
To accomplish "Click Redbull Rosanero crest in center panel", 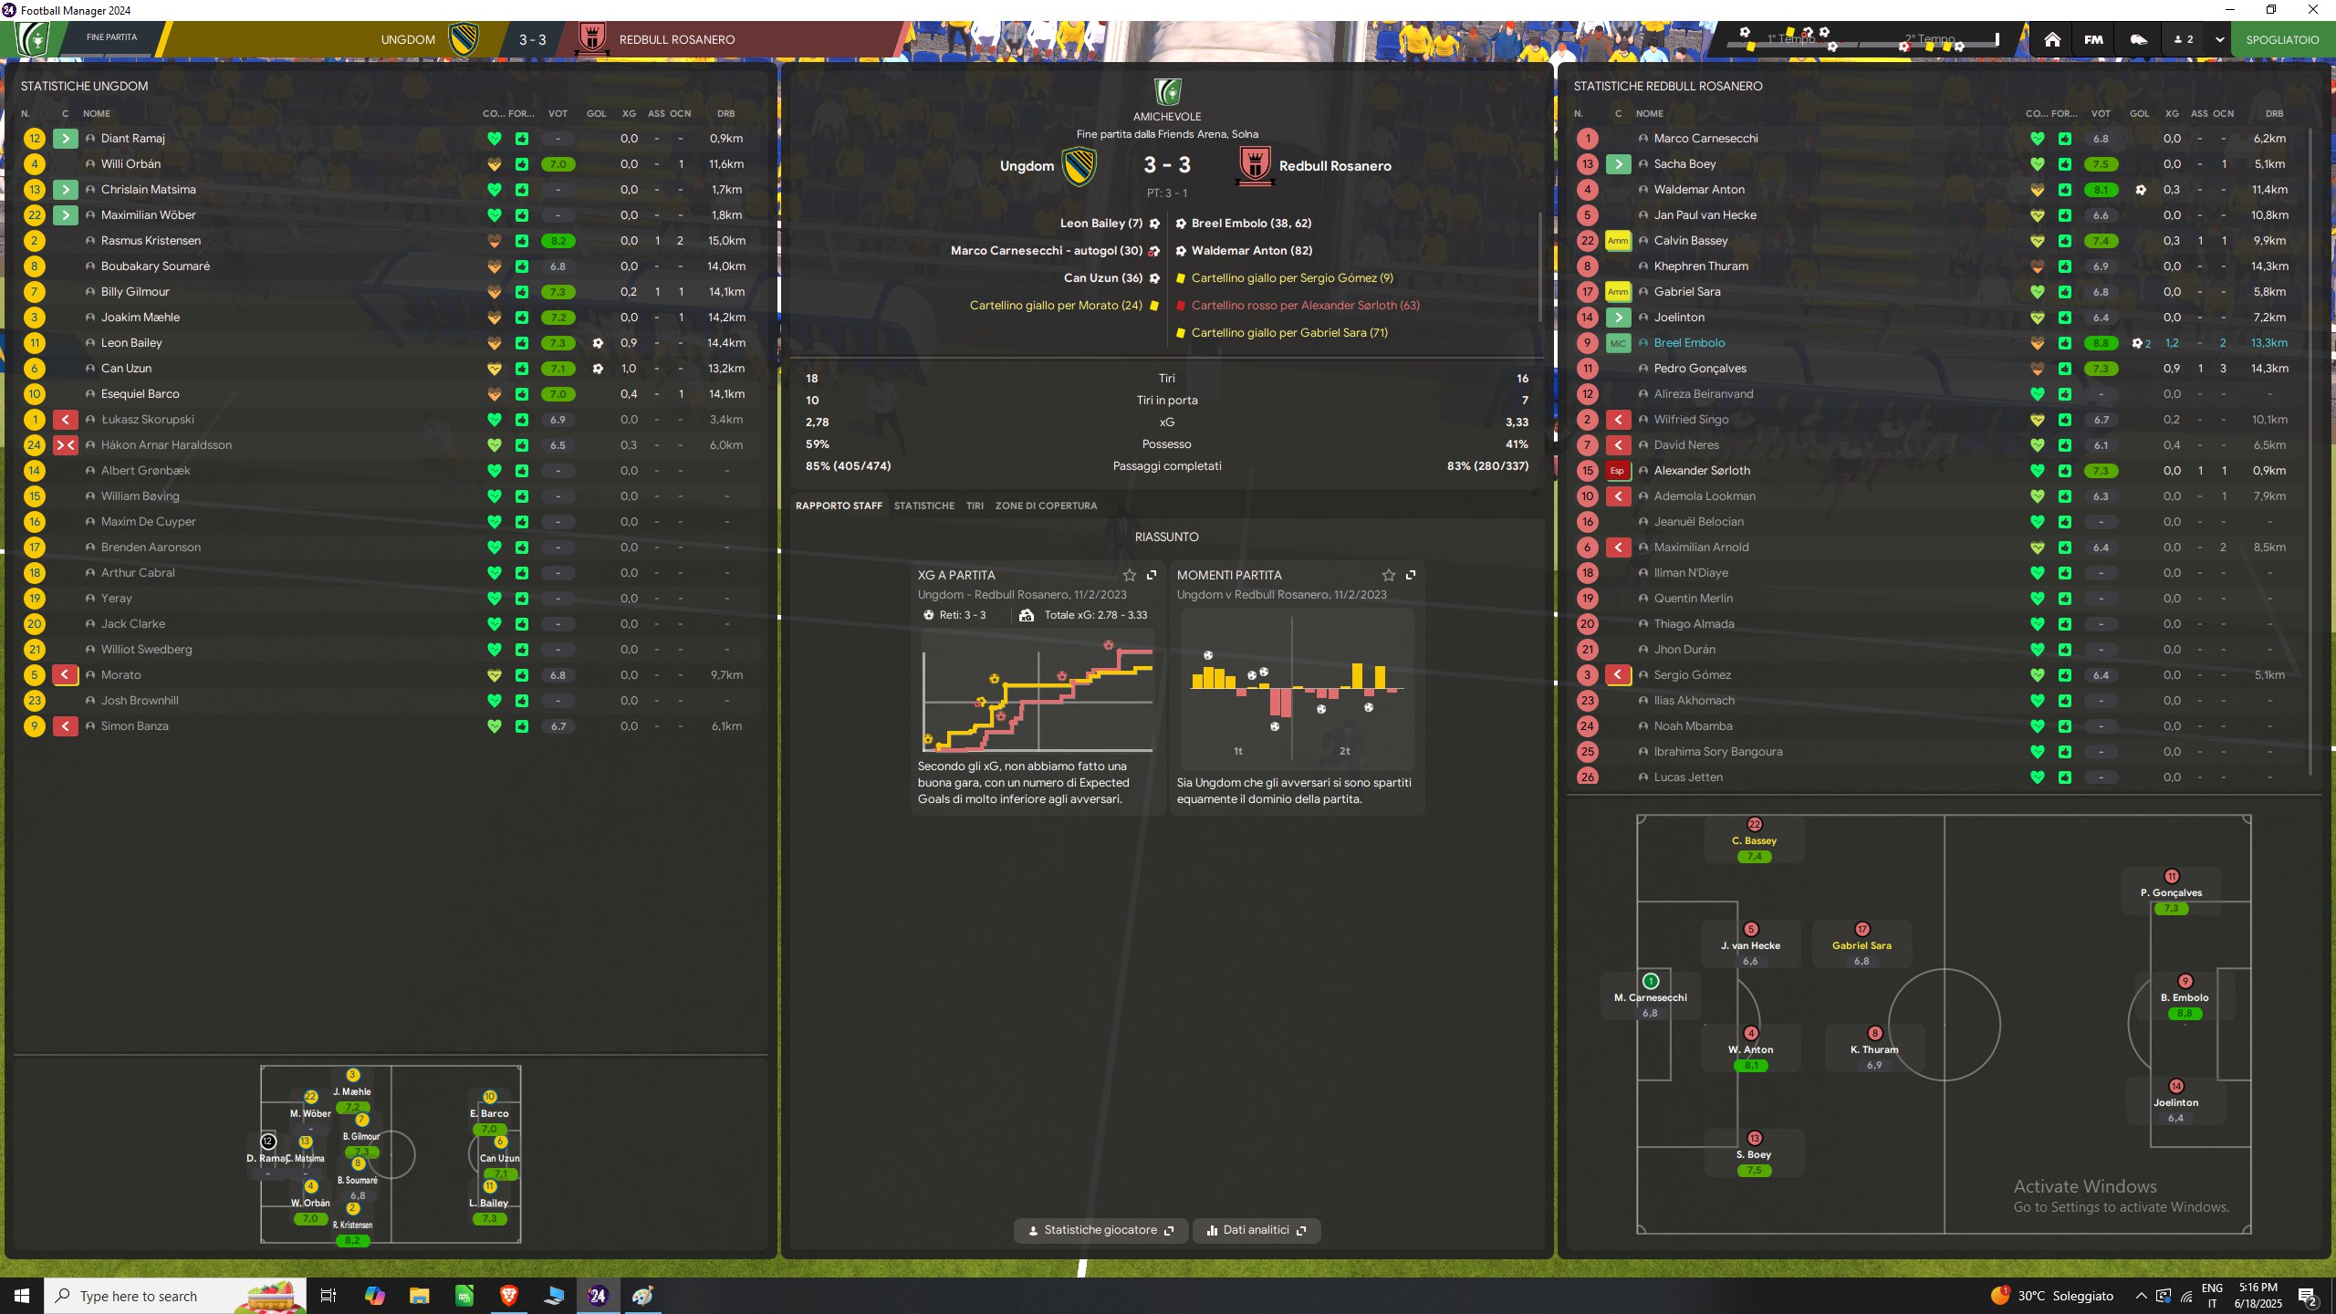I will [1255, 166].
